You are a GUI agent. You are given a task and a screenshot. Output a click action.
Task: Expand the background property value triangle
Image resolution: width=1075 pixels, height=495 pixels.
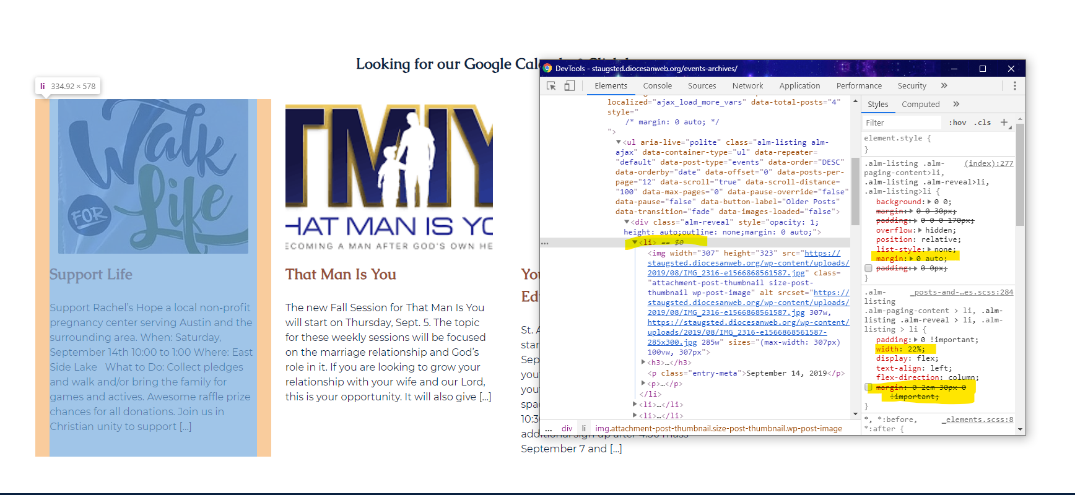click(x=929, y=202)
